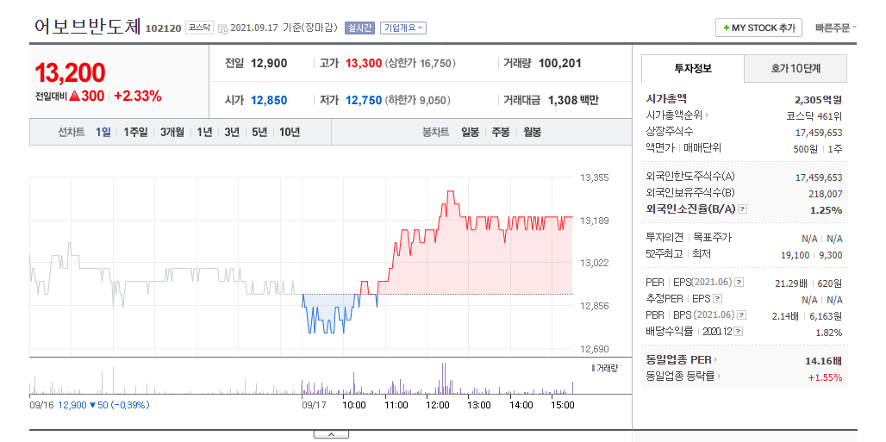Click the 저가 value 12,750
886x442 pixels.
click(364, 101)
